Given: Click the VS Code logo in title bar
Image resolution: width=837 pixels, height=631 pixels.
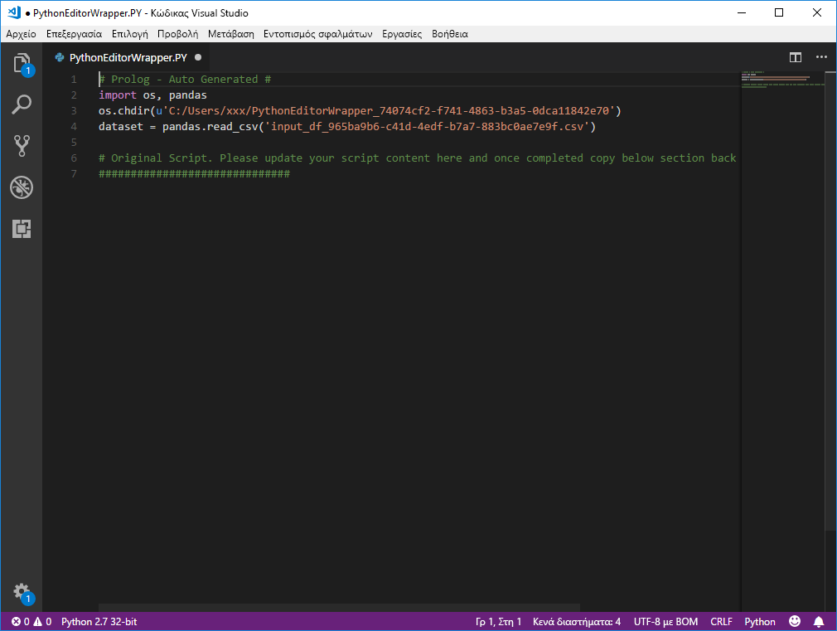Looking at the screenshot, I should pos(14,12).
